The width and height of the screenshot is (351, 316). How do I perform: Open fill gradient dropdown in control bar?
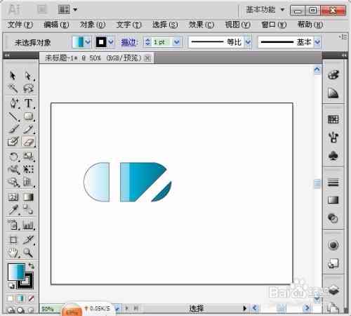click(88, 42)
